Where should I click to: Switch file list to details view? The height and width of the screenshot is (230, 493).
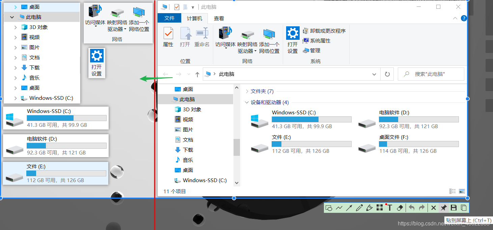(x=453, y=191)
